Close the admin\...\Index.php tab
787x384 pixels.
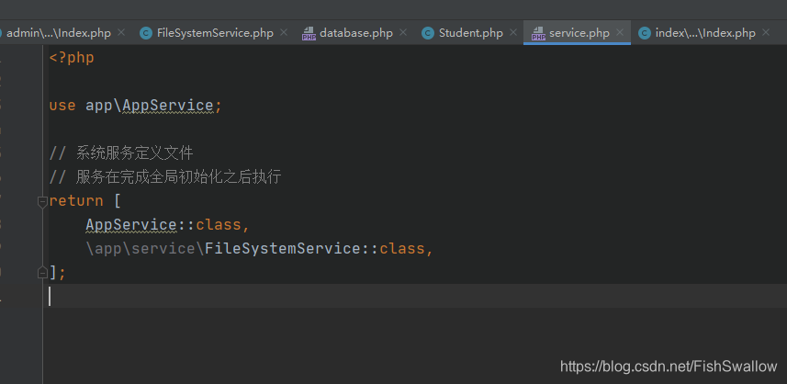pyautogui.click(x=121, y=33)
